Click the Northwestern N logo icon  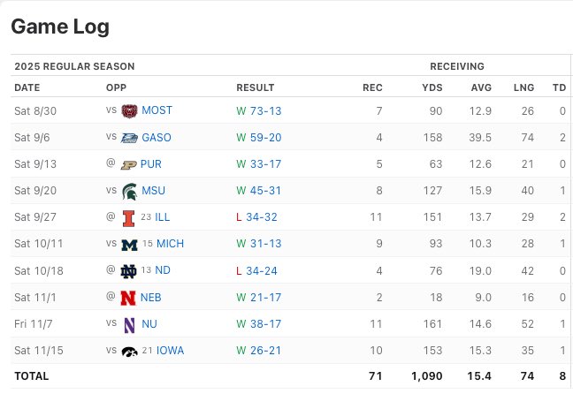pos(129,324)
